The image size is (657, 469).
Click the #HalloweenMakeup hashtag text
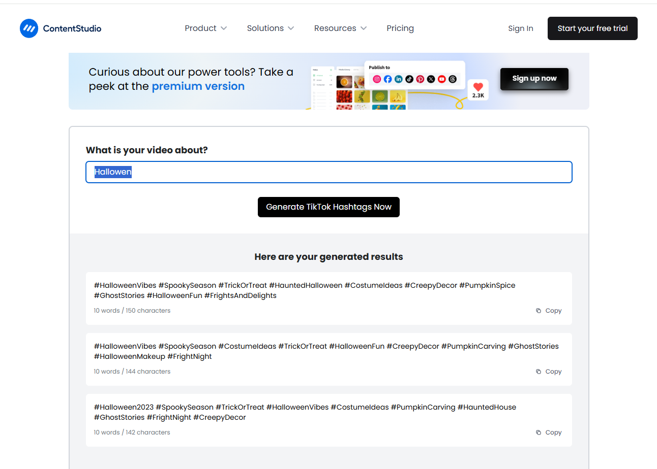[130, 356]
